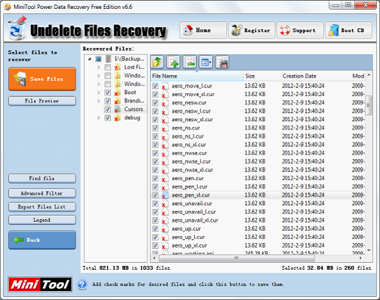The width and height of the screenshot is (380, 300).
Task: Uncheck aero_up_xl.cur checkbox
Action: coord(156,246)
